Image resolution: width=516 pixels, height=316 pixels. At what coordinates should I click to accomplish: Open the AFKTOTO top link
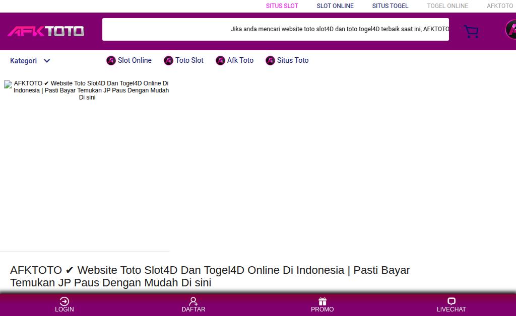point(500,6)
